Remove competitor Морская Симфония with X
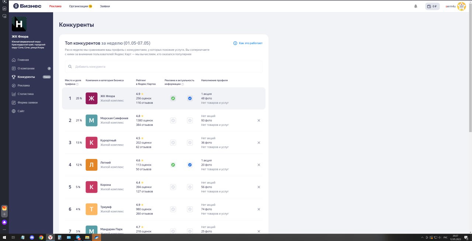 [x=259, y=120]
